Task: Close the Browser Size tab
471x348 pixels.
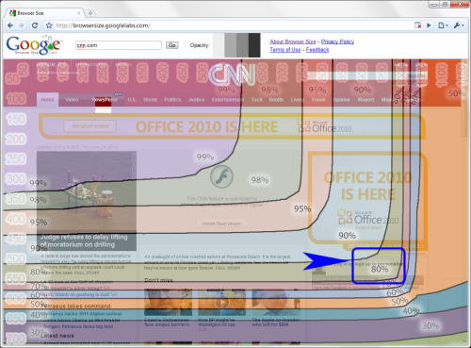Action: 79,13
